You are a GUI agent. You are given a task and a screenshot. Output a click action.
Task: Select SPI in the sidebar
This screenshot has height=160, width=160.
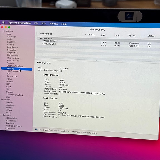8,89
